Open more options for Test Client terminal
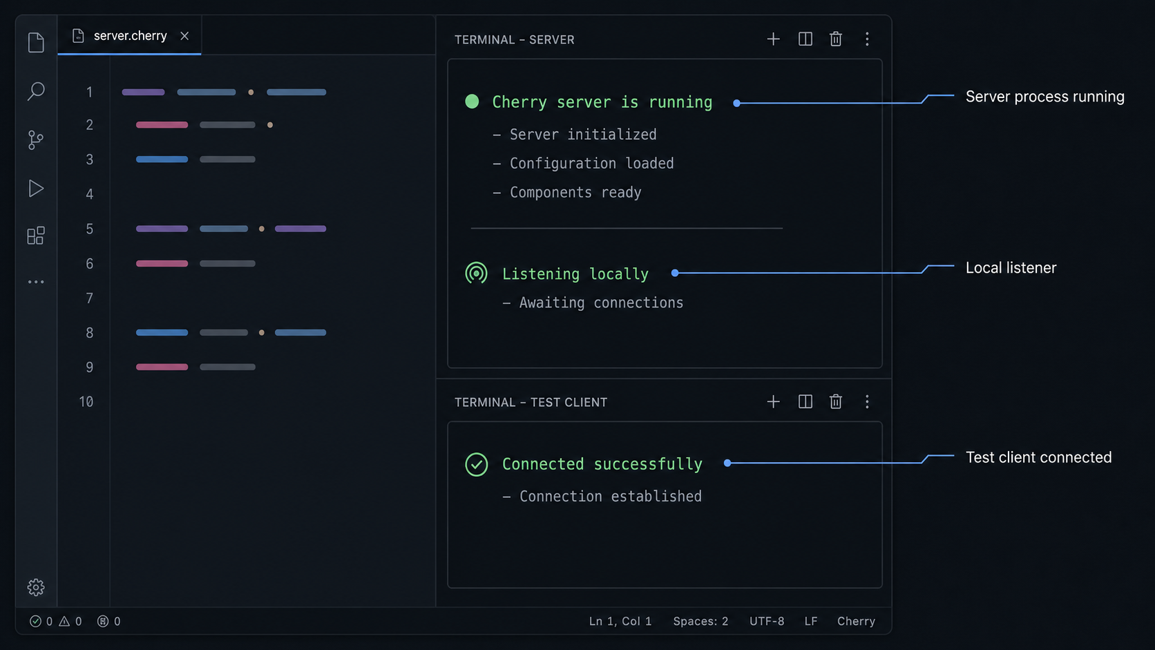Image resolution: width=1155 pixels, height=650 pixels. coord(867,402)
